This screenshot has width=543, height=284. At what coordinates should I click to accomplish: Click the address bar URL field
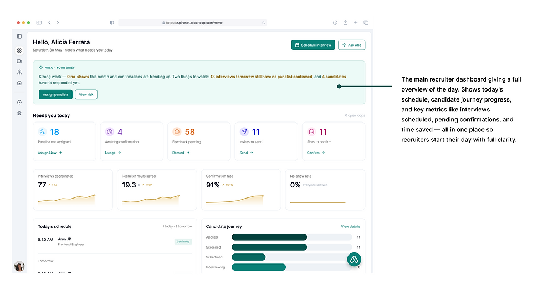tap(193, 23)
